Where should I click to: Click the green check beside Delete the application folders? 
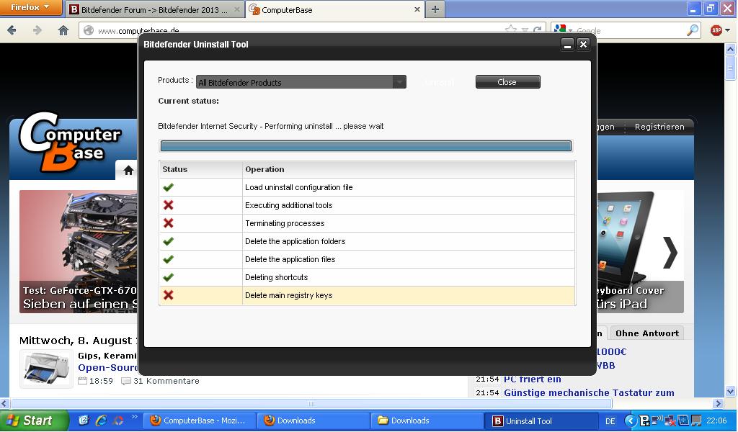point(168,241)
